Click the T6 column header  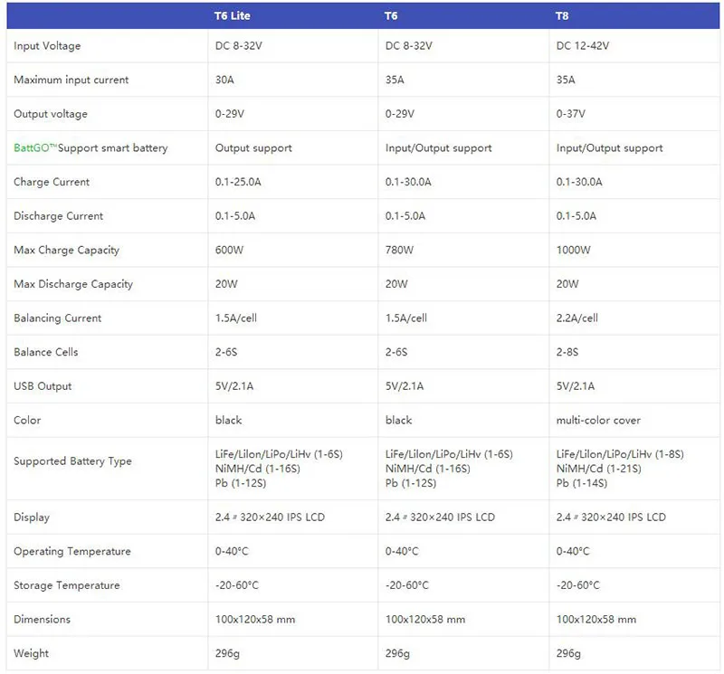click(391, 16)
